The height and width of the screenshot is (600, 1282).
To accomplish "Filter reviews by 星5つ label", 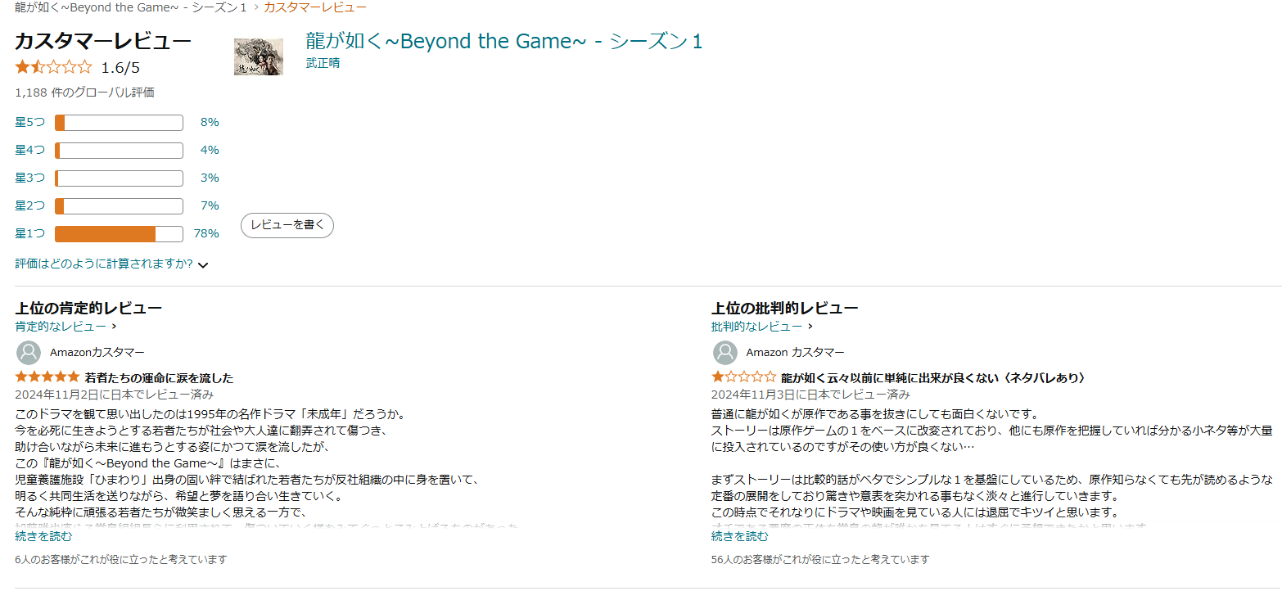I will tap(30, 122).
